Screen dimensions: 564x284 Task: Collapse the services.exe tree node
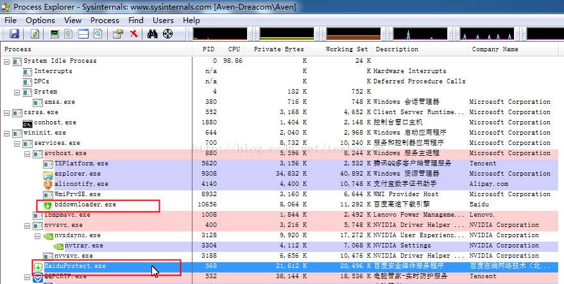tap(17, 144)
